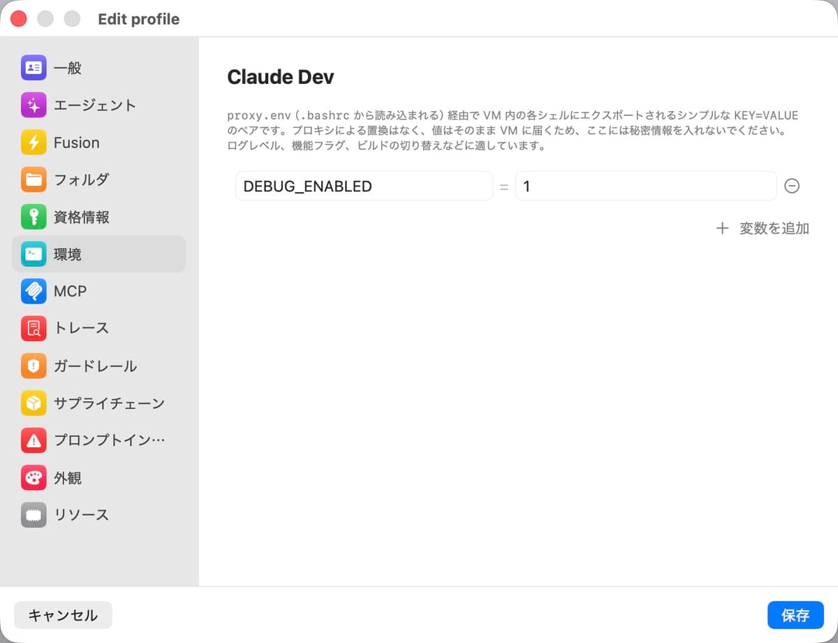Click the Fusion lightning bolt icon
838x643 pixels.
pos(34,143)
